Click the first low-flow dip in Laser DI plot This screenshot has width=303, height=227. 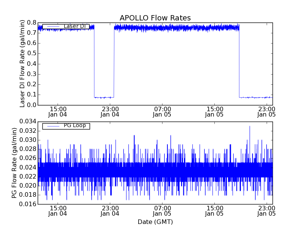click(104, 97)
